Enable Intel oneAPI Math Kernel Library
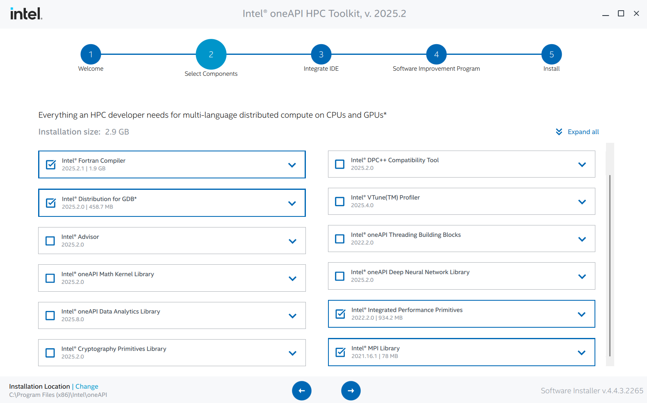 tap(50, 278)
